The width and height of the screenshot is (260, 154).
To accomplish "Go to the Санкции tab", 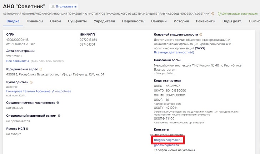I will [159, 21].
